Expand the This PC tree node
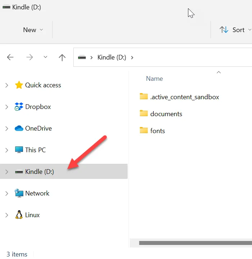 click(6, 150)
